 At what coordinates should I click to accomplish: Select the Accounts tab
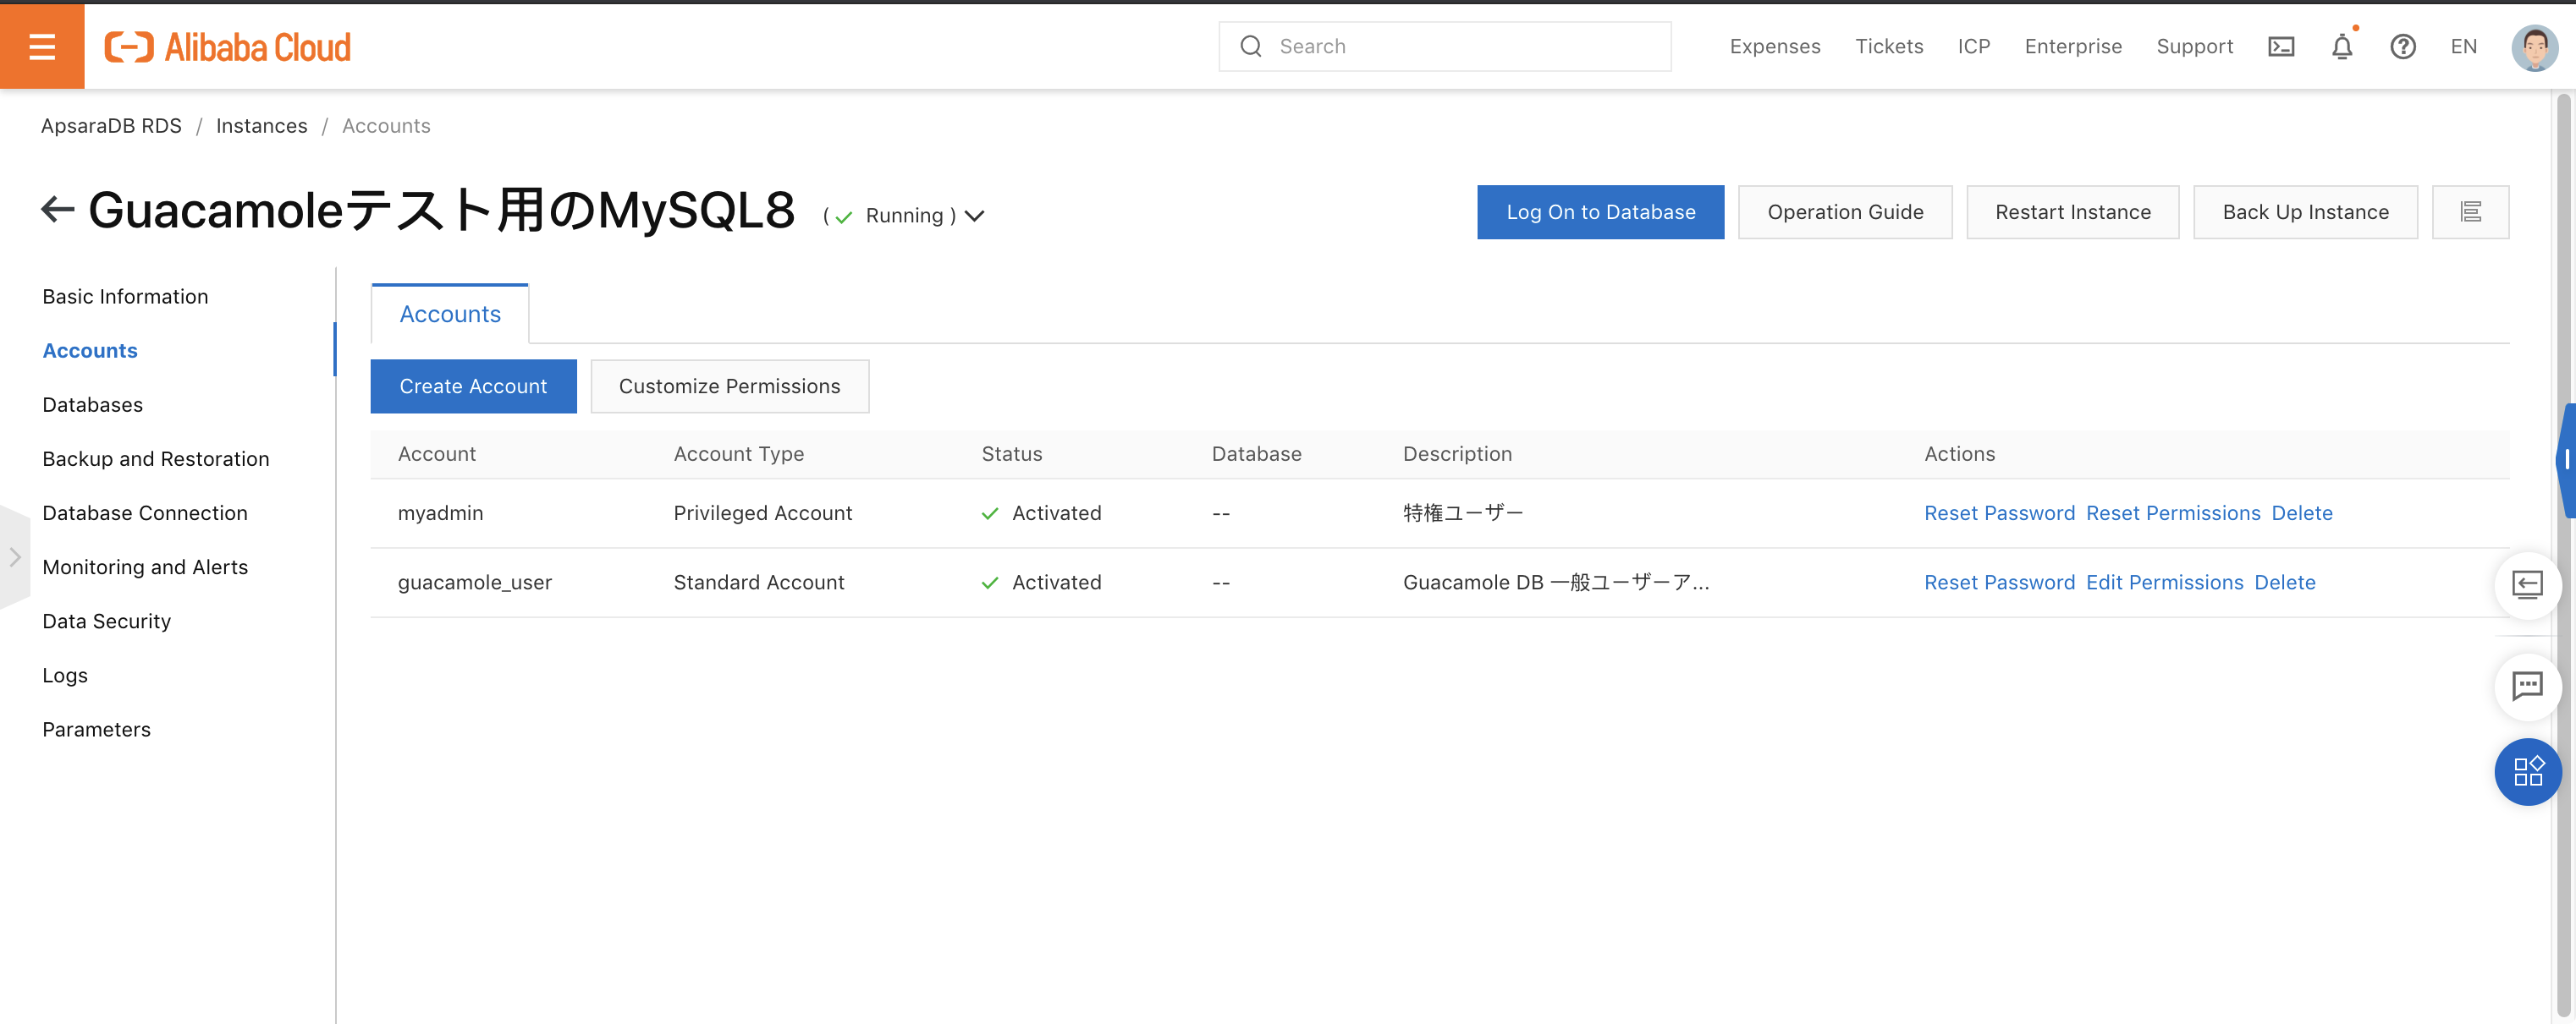tap(450, 314)
